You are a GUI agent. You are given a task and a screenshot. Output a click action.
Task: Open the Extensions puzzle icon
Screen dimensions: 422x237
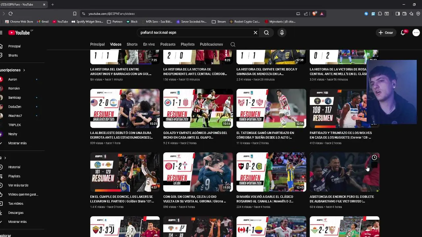coord(380,13)
